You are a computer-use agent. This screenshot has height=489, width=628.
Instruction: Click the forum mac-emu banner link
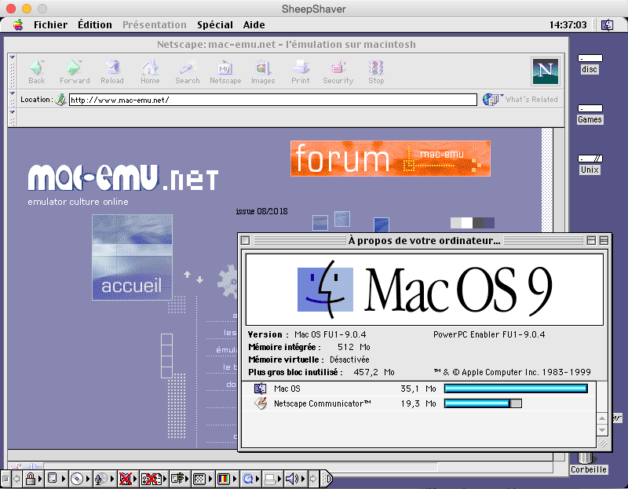click(390, 159)
